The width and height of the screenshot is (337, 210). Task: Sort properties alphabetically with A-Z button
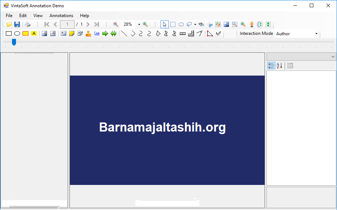pyautogui.click(x=279, y=66)
